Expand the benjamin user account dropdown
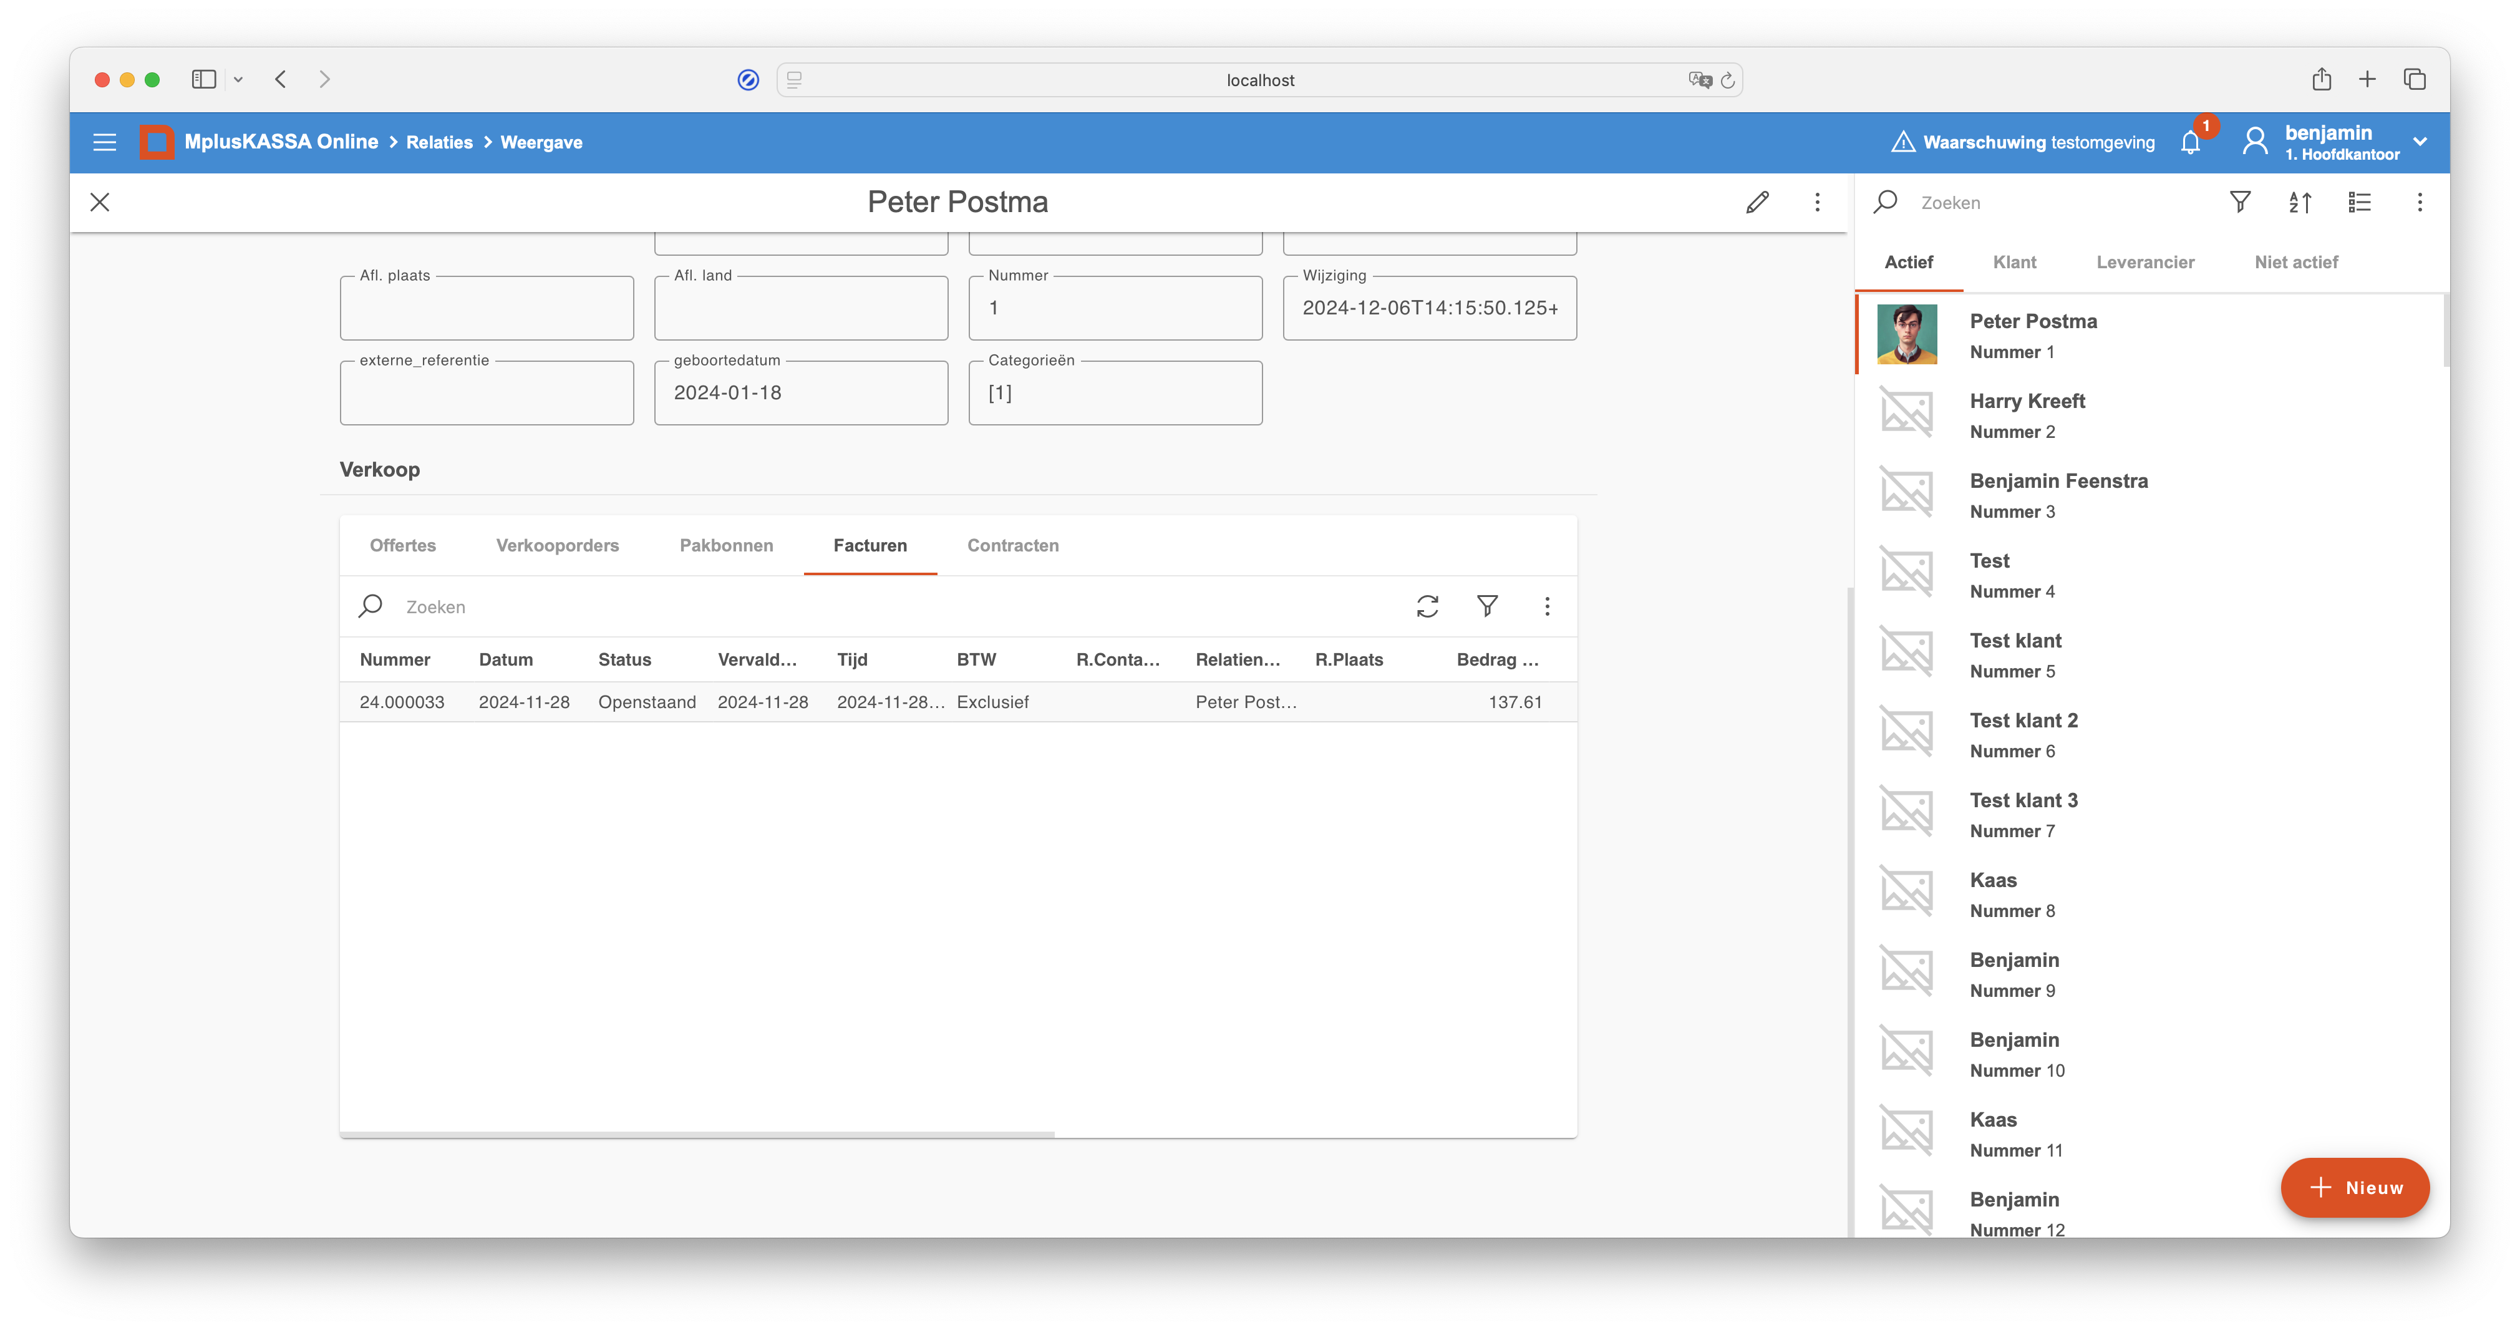This screenshot has height=1330, width=2520. pos(2420,142)
